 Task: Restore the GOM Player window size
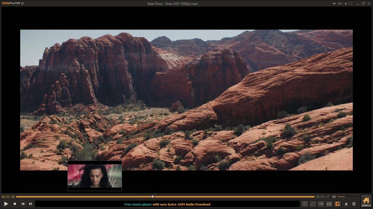(x=363, y=4)
